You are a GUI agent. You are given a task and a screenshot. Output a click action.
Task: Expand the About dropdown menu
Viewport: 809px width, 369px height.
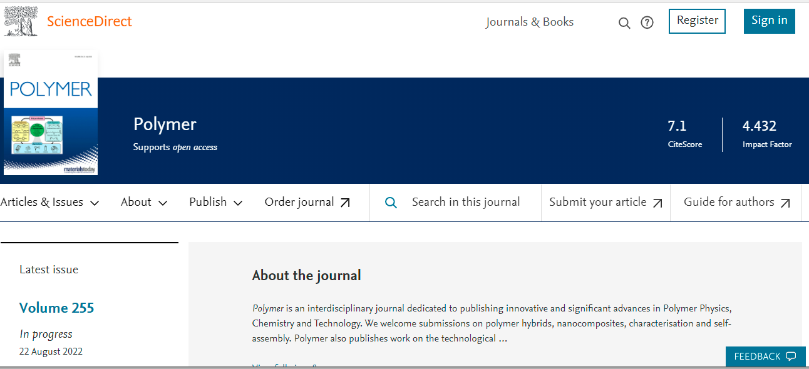coord(144,202)
